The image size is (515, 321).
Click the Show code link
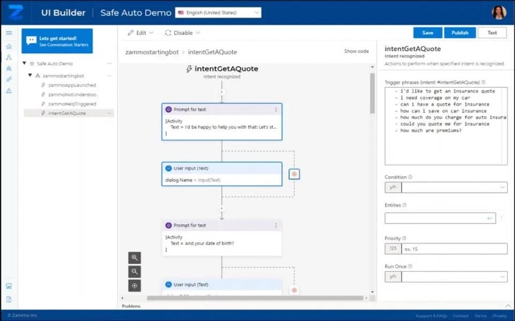[356, 51]
